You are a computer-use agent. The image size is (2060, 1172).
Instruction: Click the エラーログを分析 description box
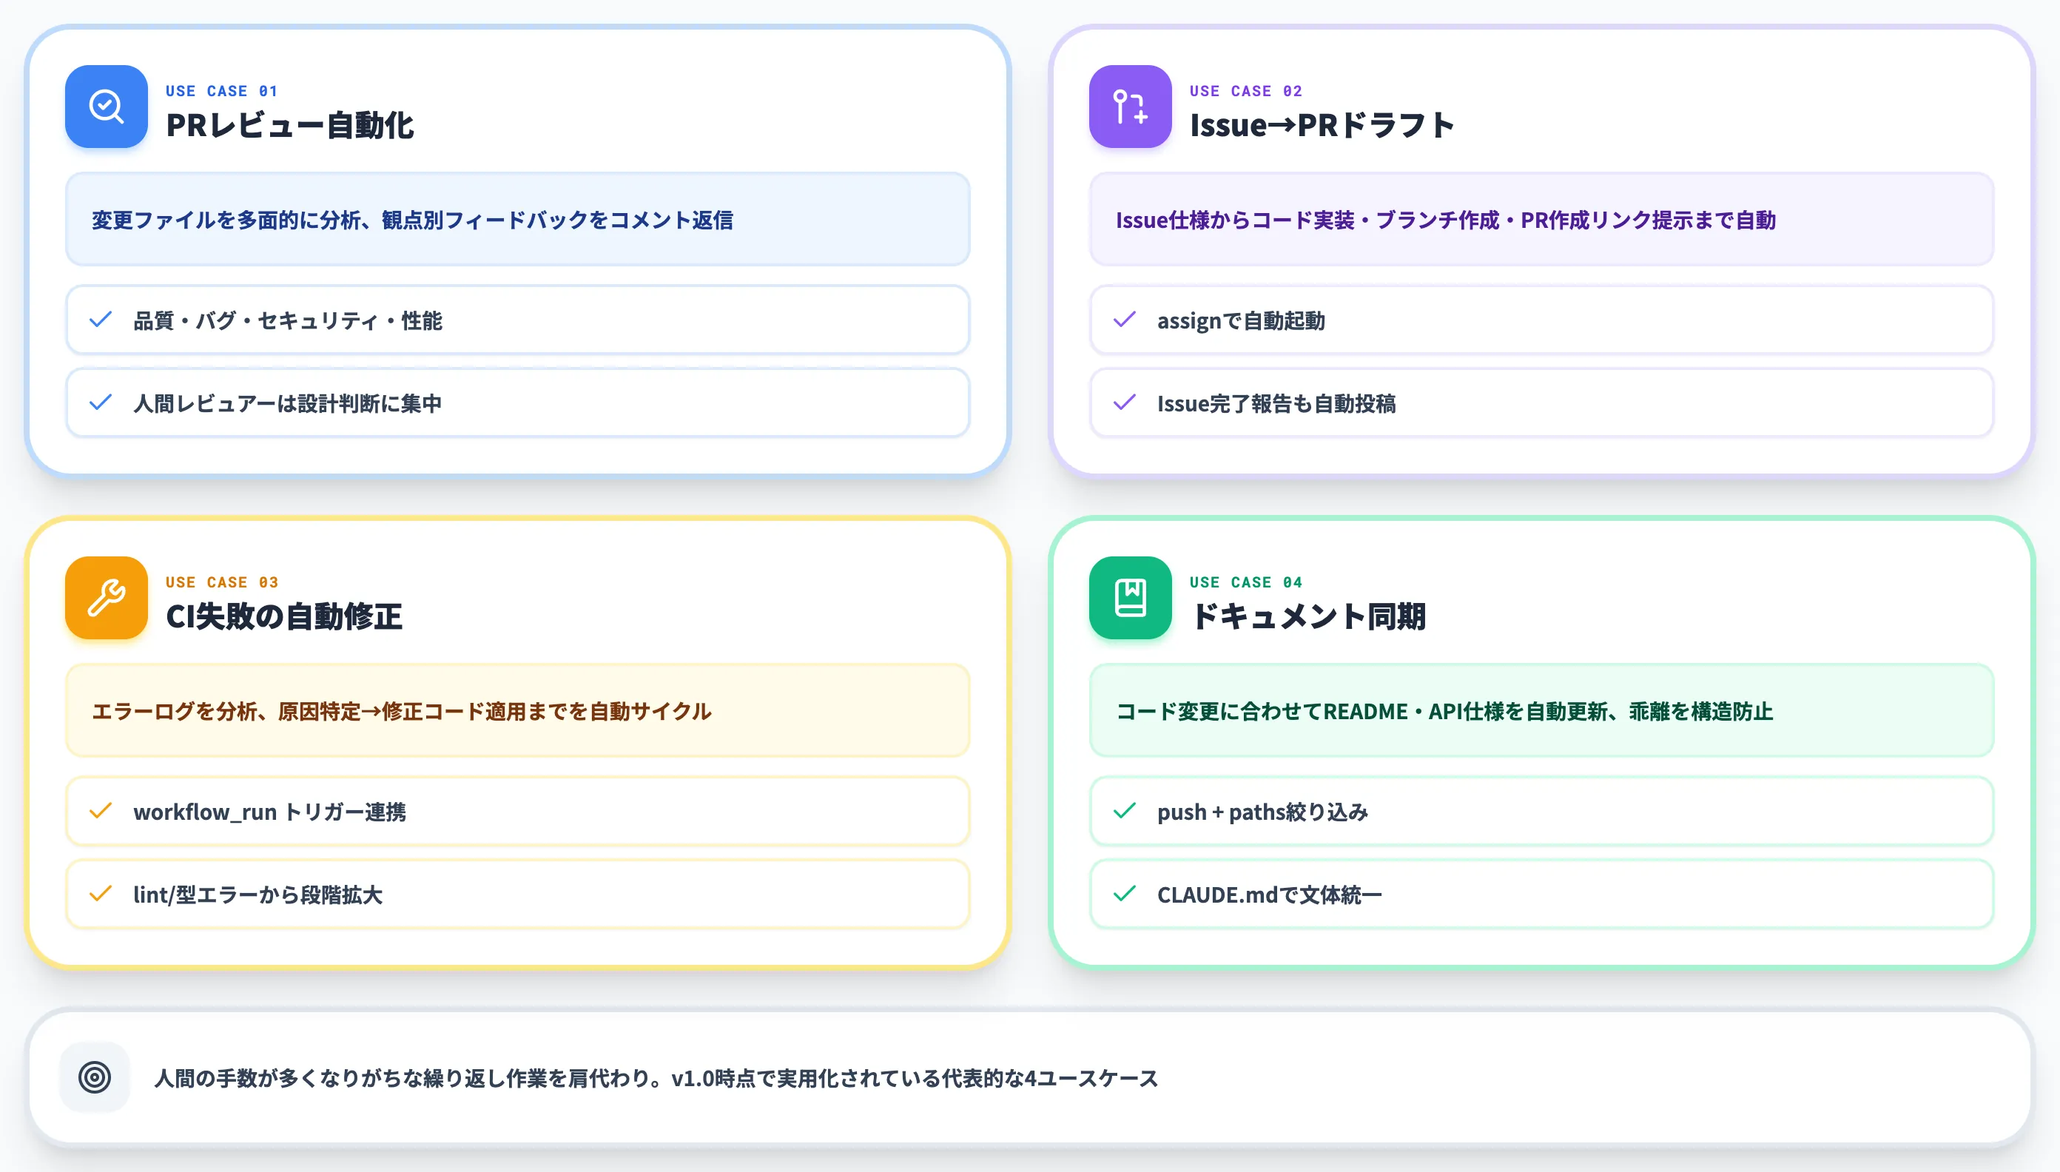(518, 710)
